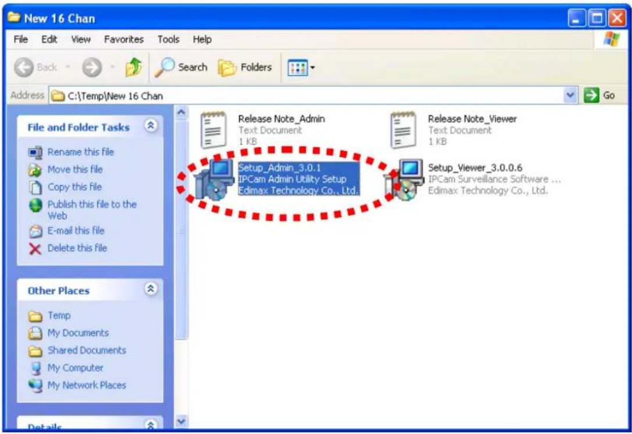
Task: Click Setup_Viewer_3.0.0.6 file name
Action: click(475, 168)
